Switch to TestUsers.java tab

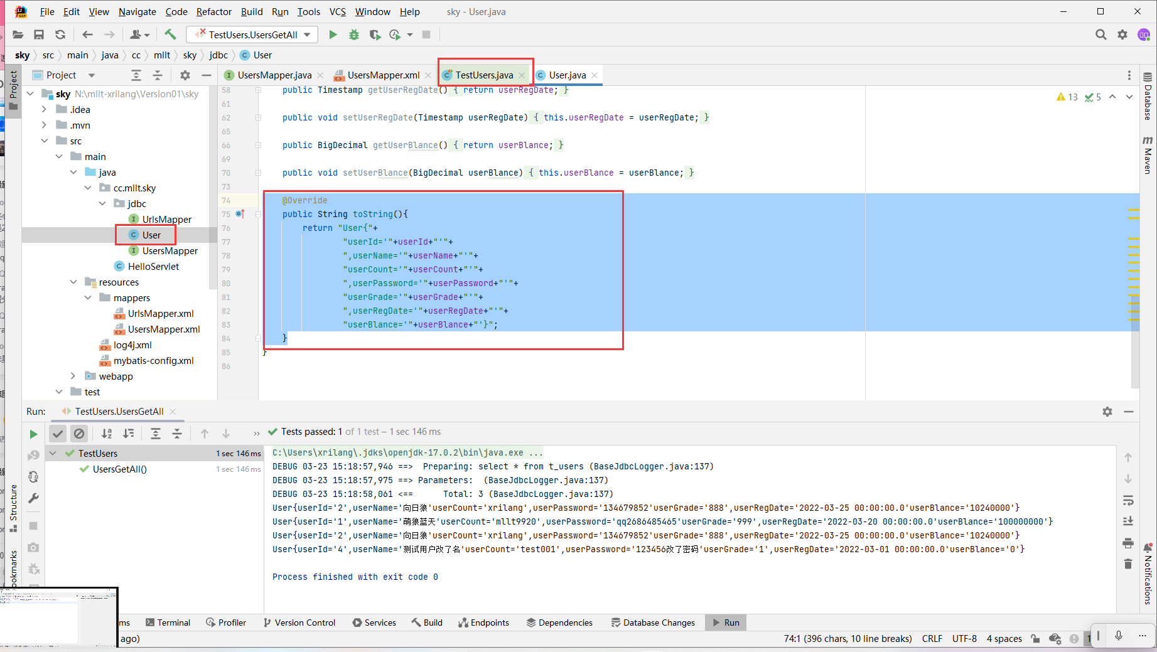pos(484,75)
